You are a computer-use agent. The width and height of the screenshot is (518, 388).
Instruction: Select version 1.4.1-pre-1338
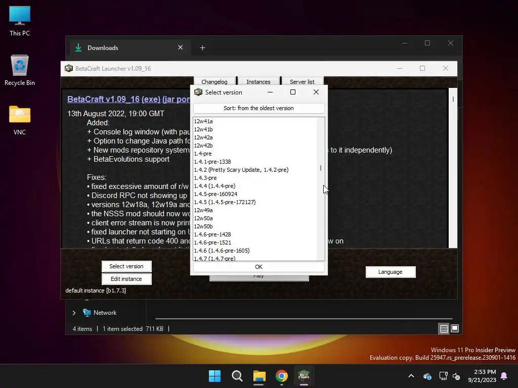255,162
